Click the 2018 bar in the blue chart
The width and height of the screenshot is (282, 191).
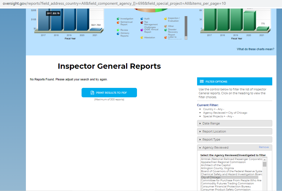(57, 19)
